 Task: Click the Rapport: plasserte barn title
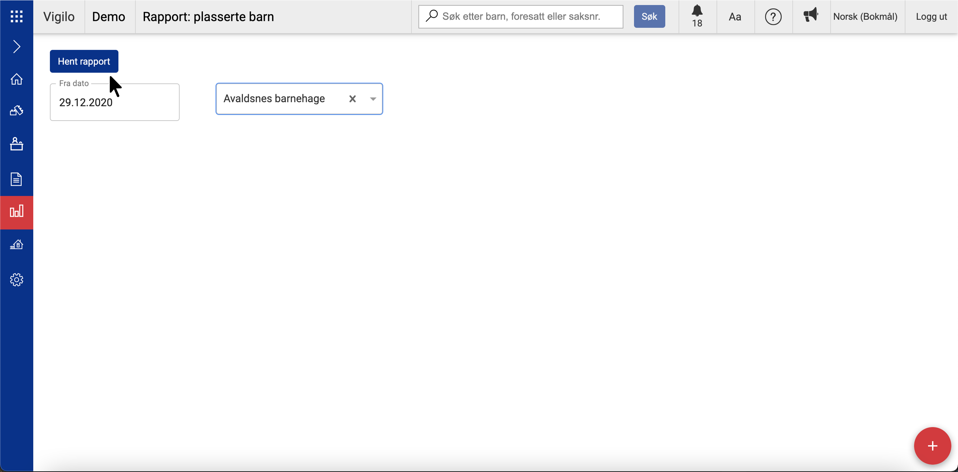tap(208, 17)
